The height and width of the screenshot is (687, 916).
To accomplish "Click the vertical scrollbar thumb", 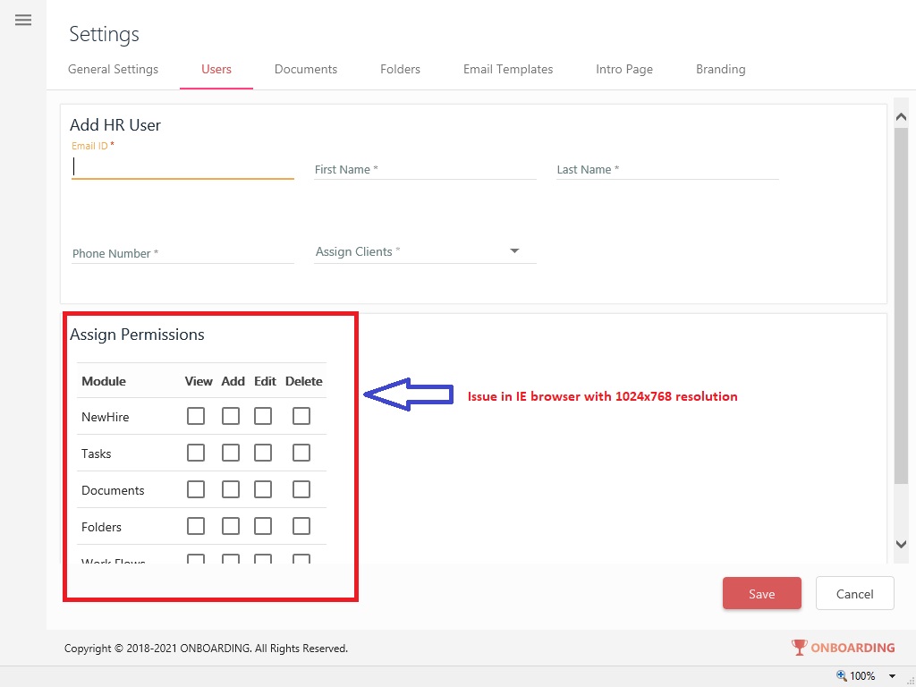I will [x=901, y=306].
